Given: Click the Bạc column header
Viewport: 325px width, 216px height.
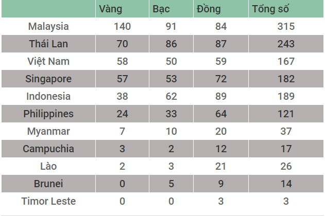Looking at the screenshot, I should click(x=161, y=9).
